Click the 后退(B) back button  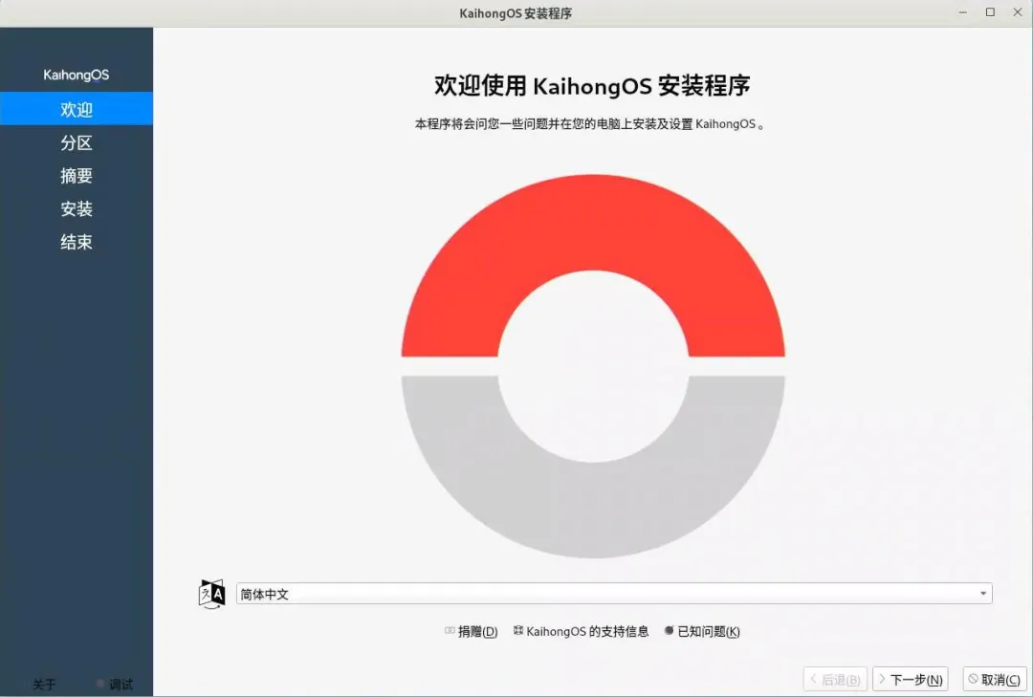pos(835,679)
